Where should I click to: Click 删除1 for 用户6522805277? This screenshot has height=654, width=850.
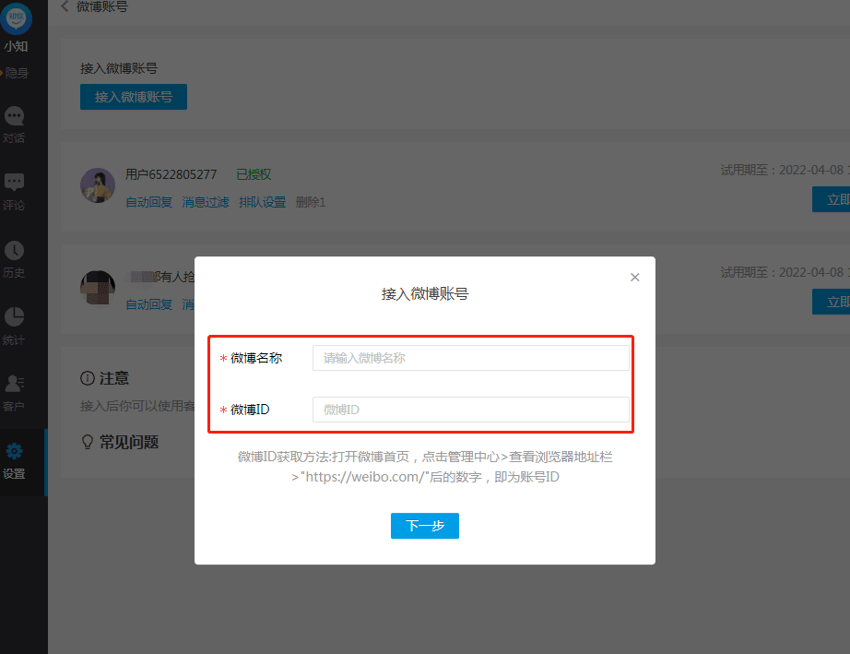311,202
